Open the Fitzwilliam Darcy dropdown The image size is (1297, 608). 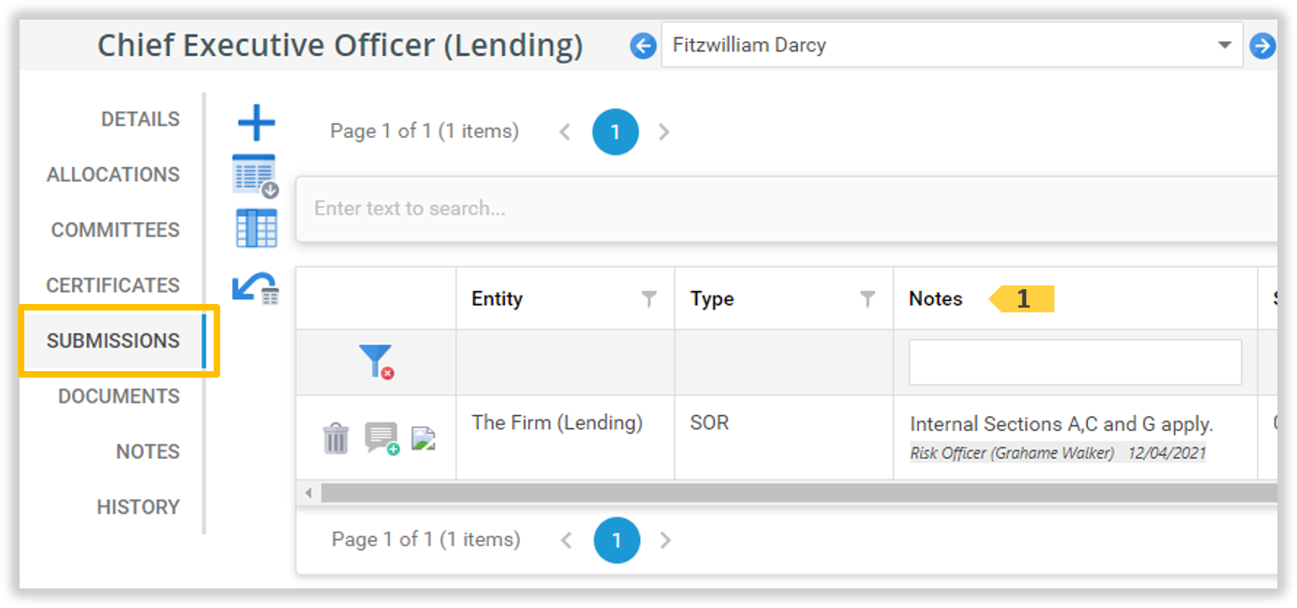1224,45
